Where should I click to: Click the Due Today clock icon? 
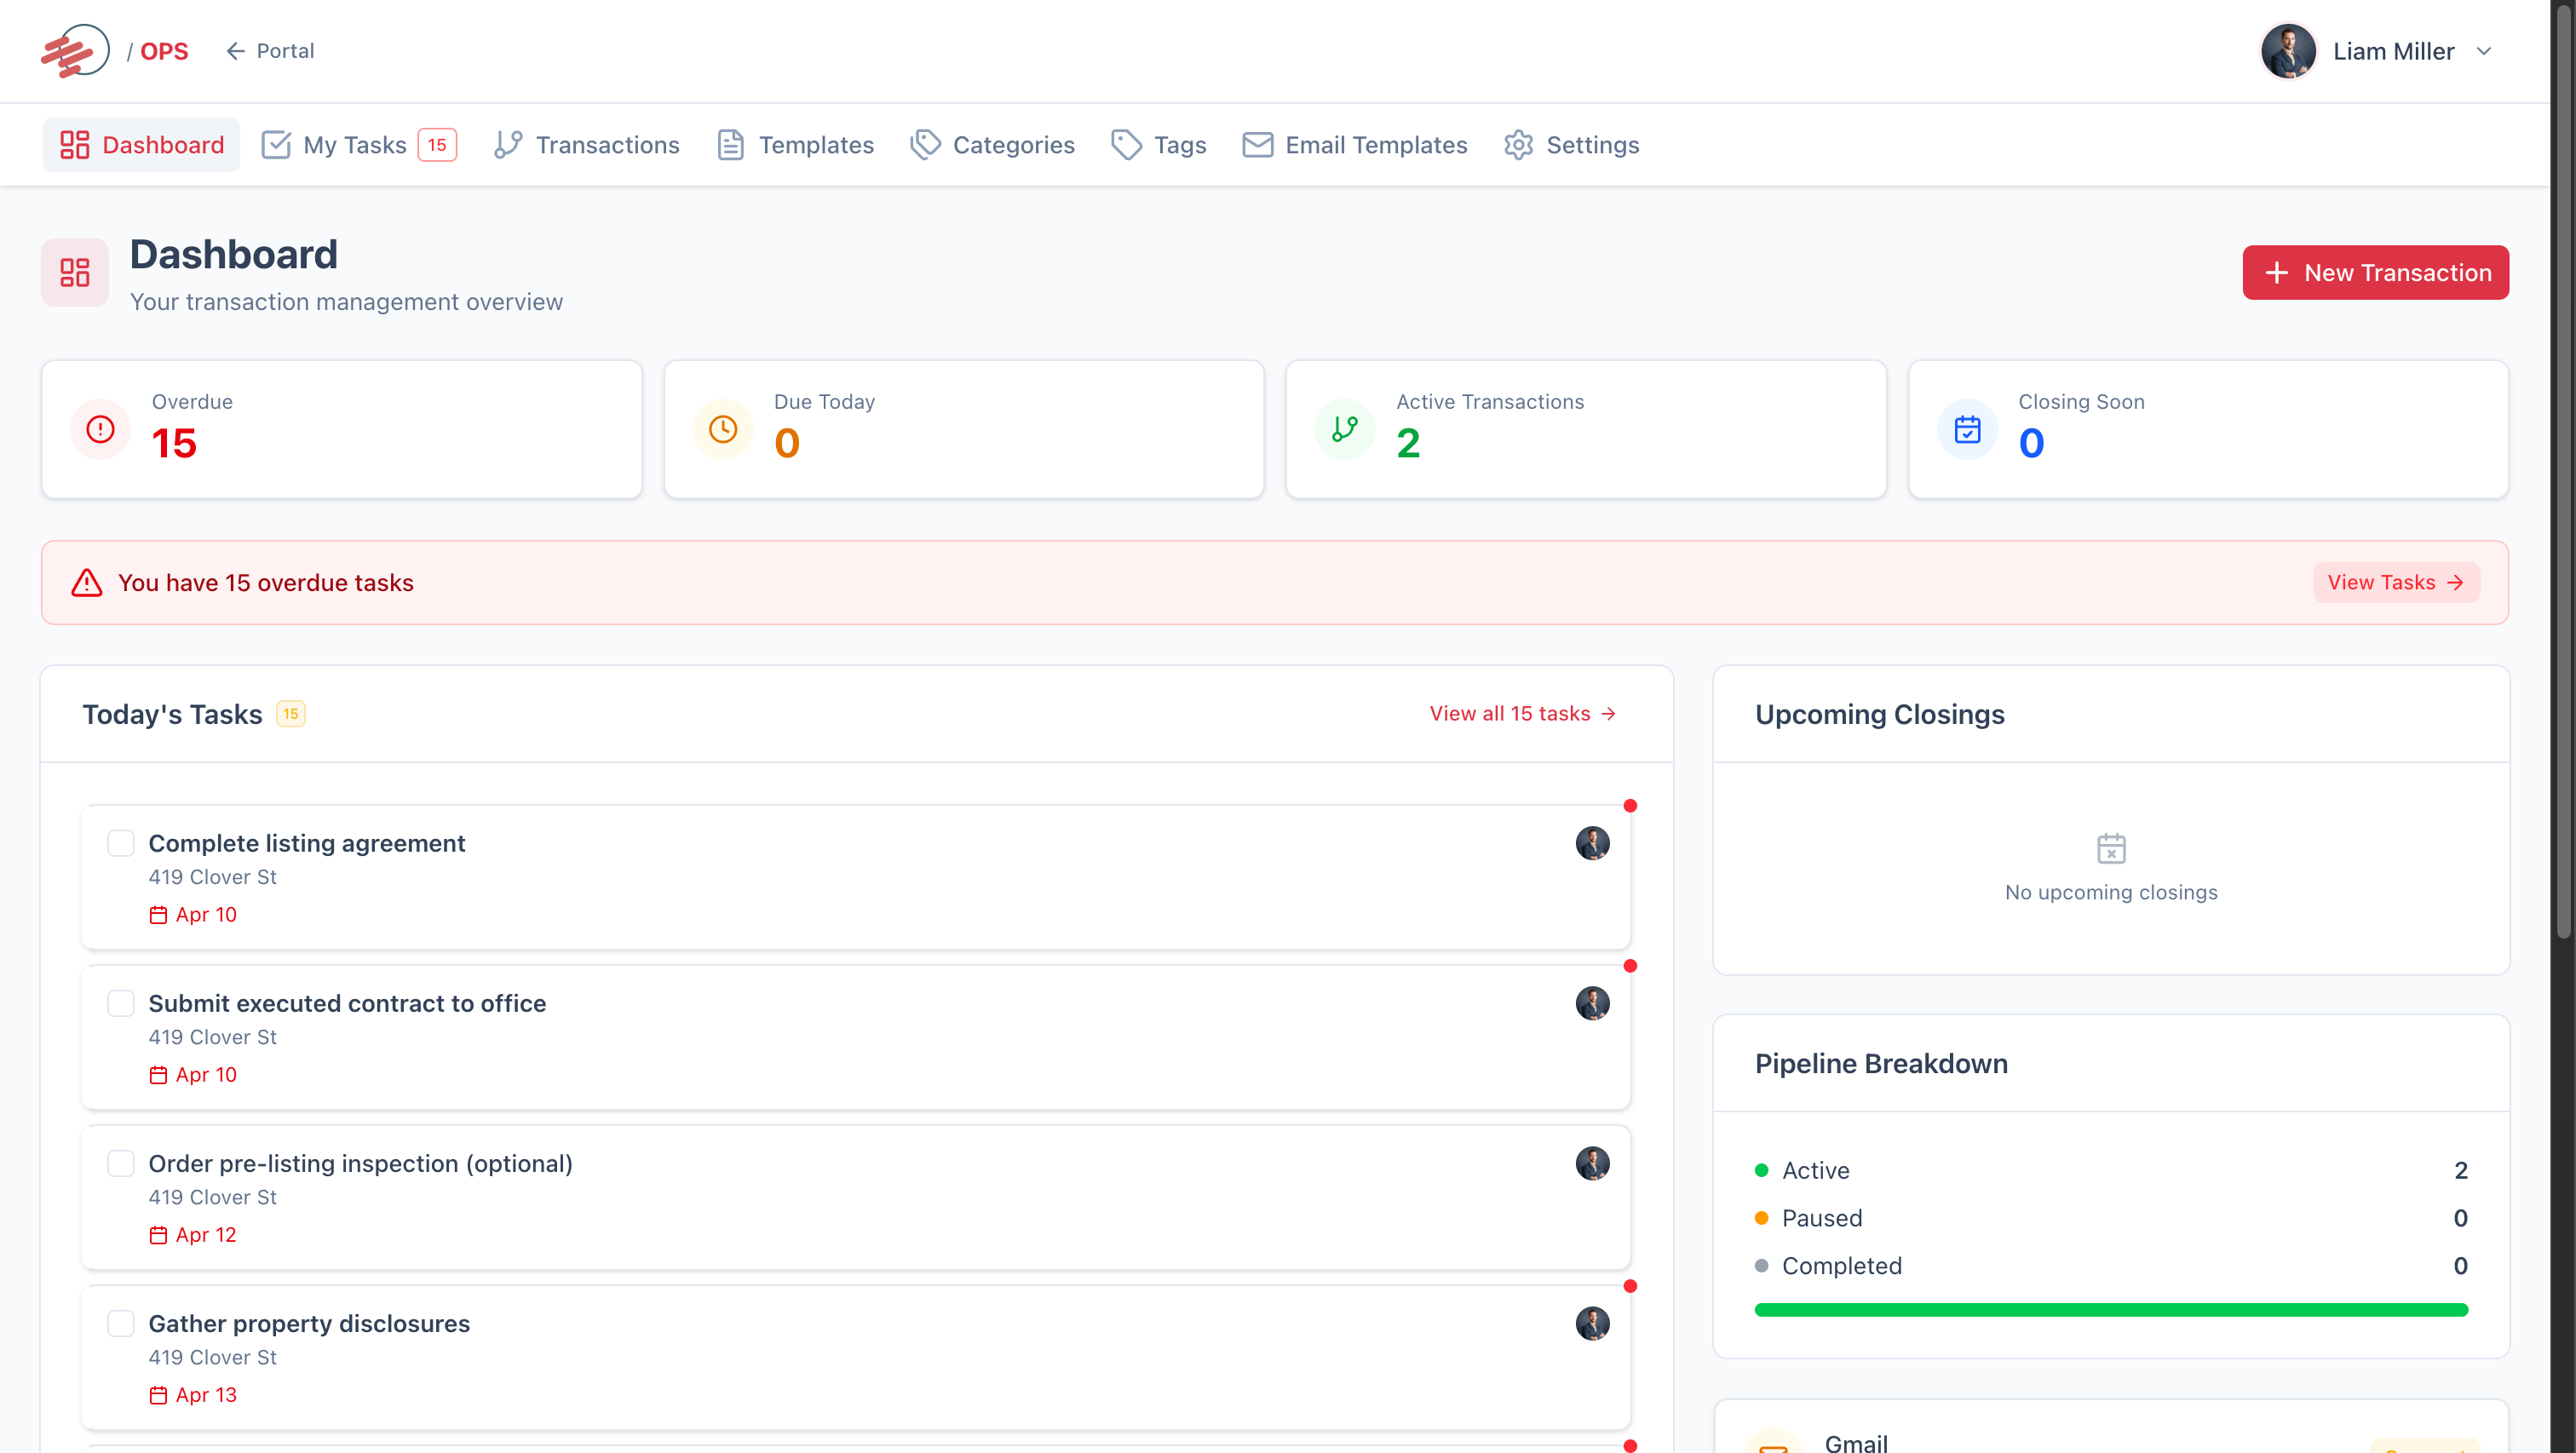click(723, 429)
